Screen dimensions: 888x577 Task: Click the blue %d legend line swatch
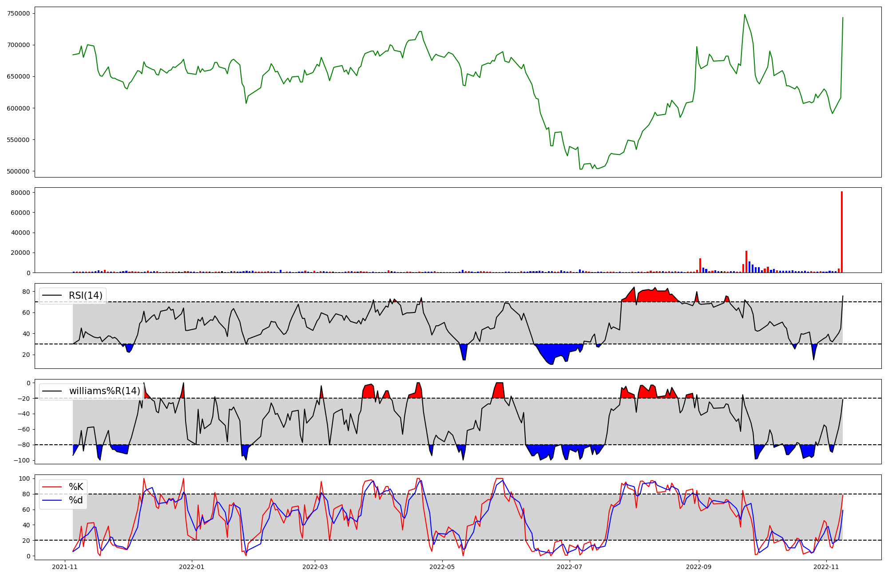52,500
